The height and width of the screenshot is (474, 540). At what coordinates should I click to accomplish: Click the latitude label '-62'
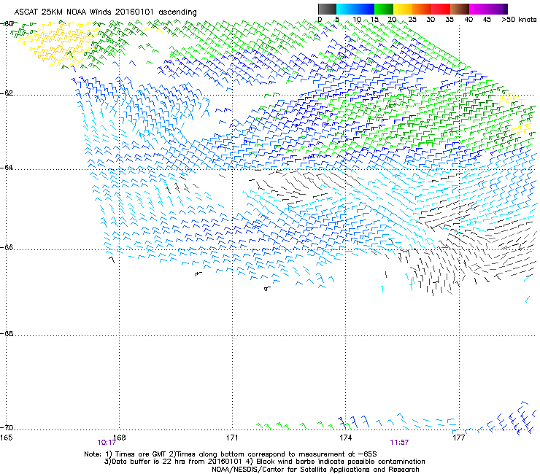coord(7,93)
